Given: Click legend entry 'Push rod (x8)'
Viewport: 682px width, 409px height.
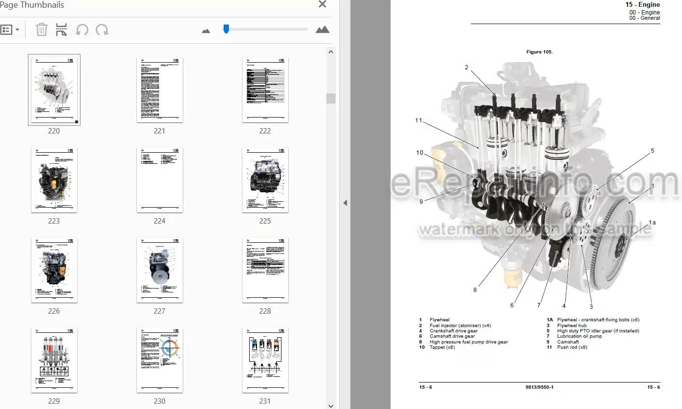Looking at the screenshot, I should [572, 347].
